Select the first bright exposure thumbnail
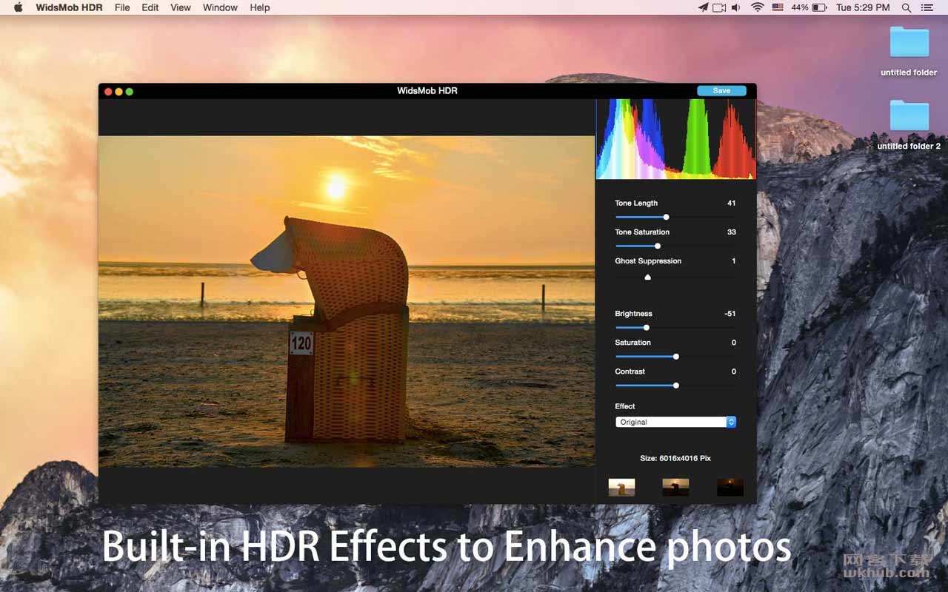The height and width of the screenshot is (592, 948). (621, 487)
